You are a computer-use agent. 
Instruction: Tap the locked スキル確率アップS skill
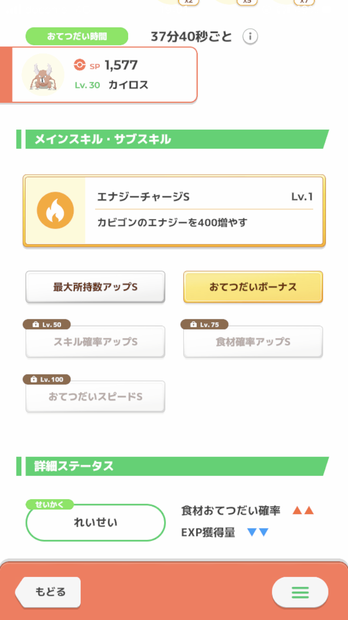point(95,342)
